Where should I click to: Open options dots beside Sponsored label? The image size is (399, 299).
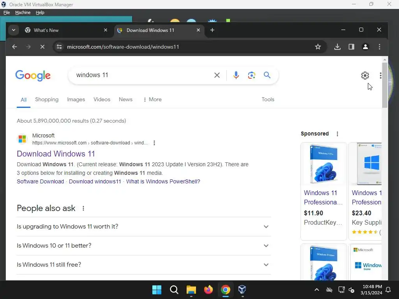click(x=337, y=134)
